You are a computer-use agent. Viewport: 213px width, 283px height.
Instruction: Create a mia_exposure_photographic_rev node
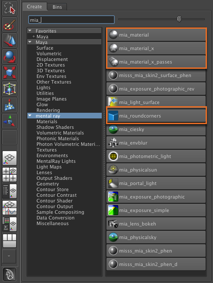click(156, 89)
